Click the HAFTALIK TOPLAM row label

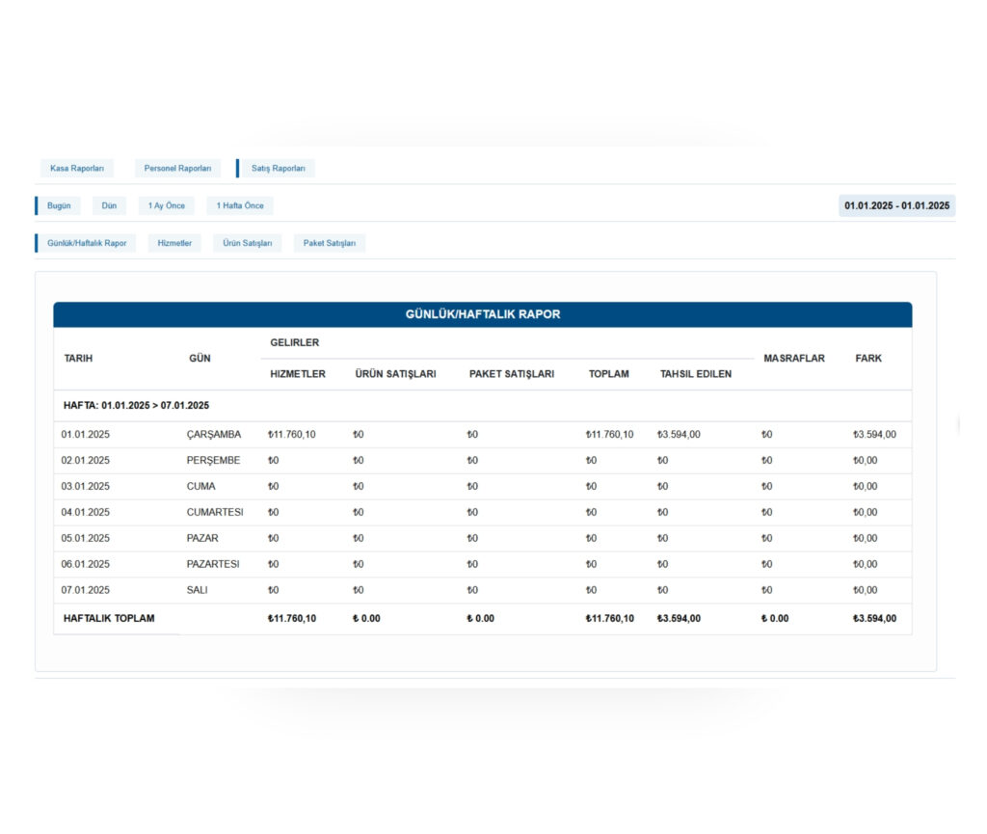[x=109, y=618]
